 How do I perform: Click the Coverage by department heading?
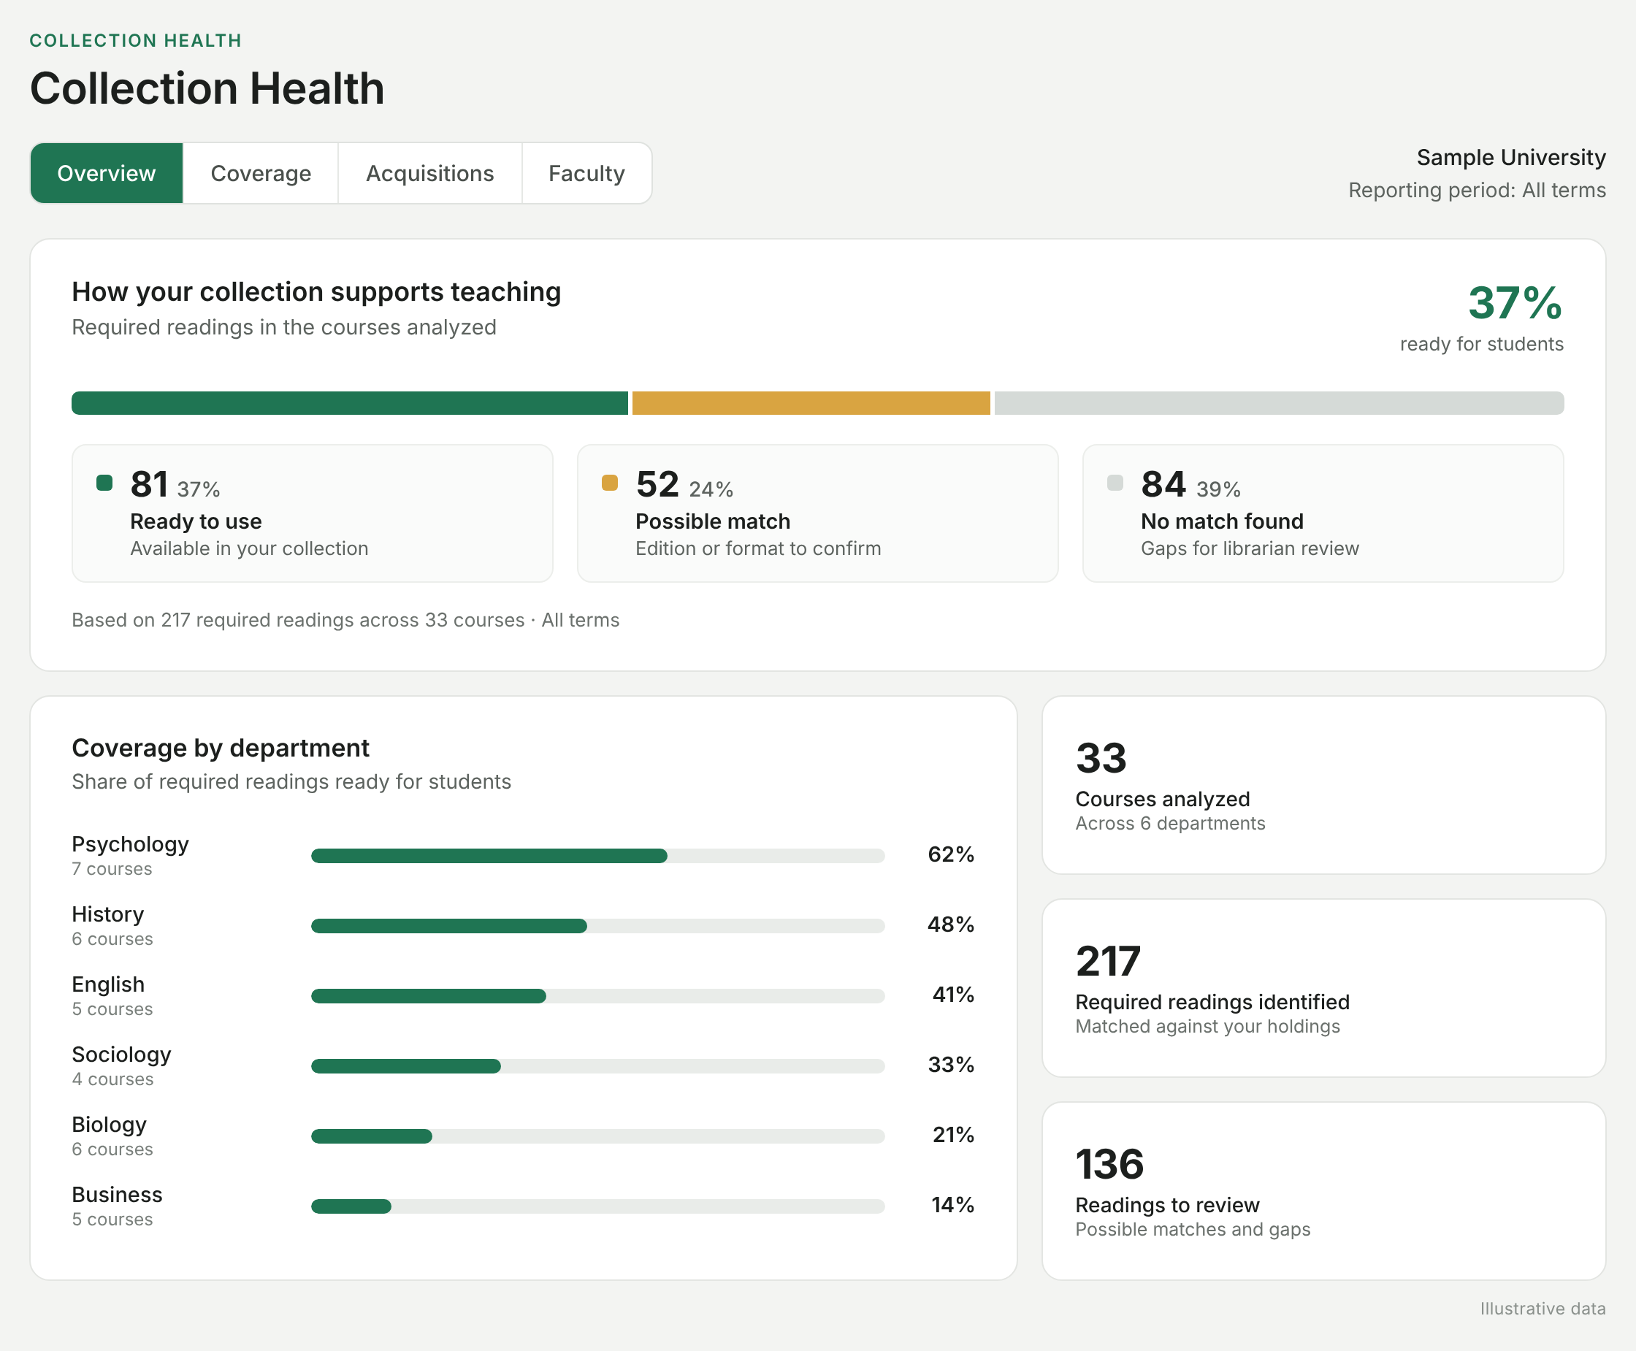tap(221, 748)
